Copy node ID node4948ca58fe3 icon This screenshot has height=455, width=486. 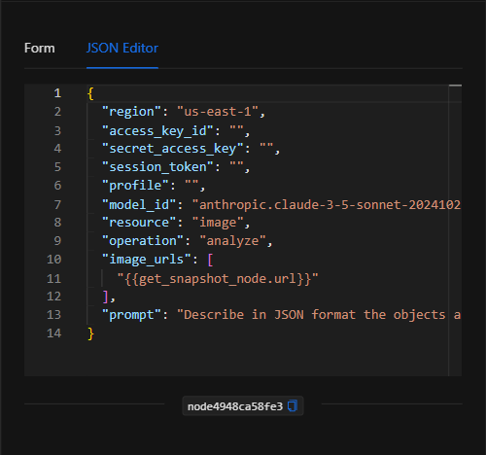pos(293,405)
